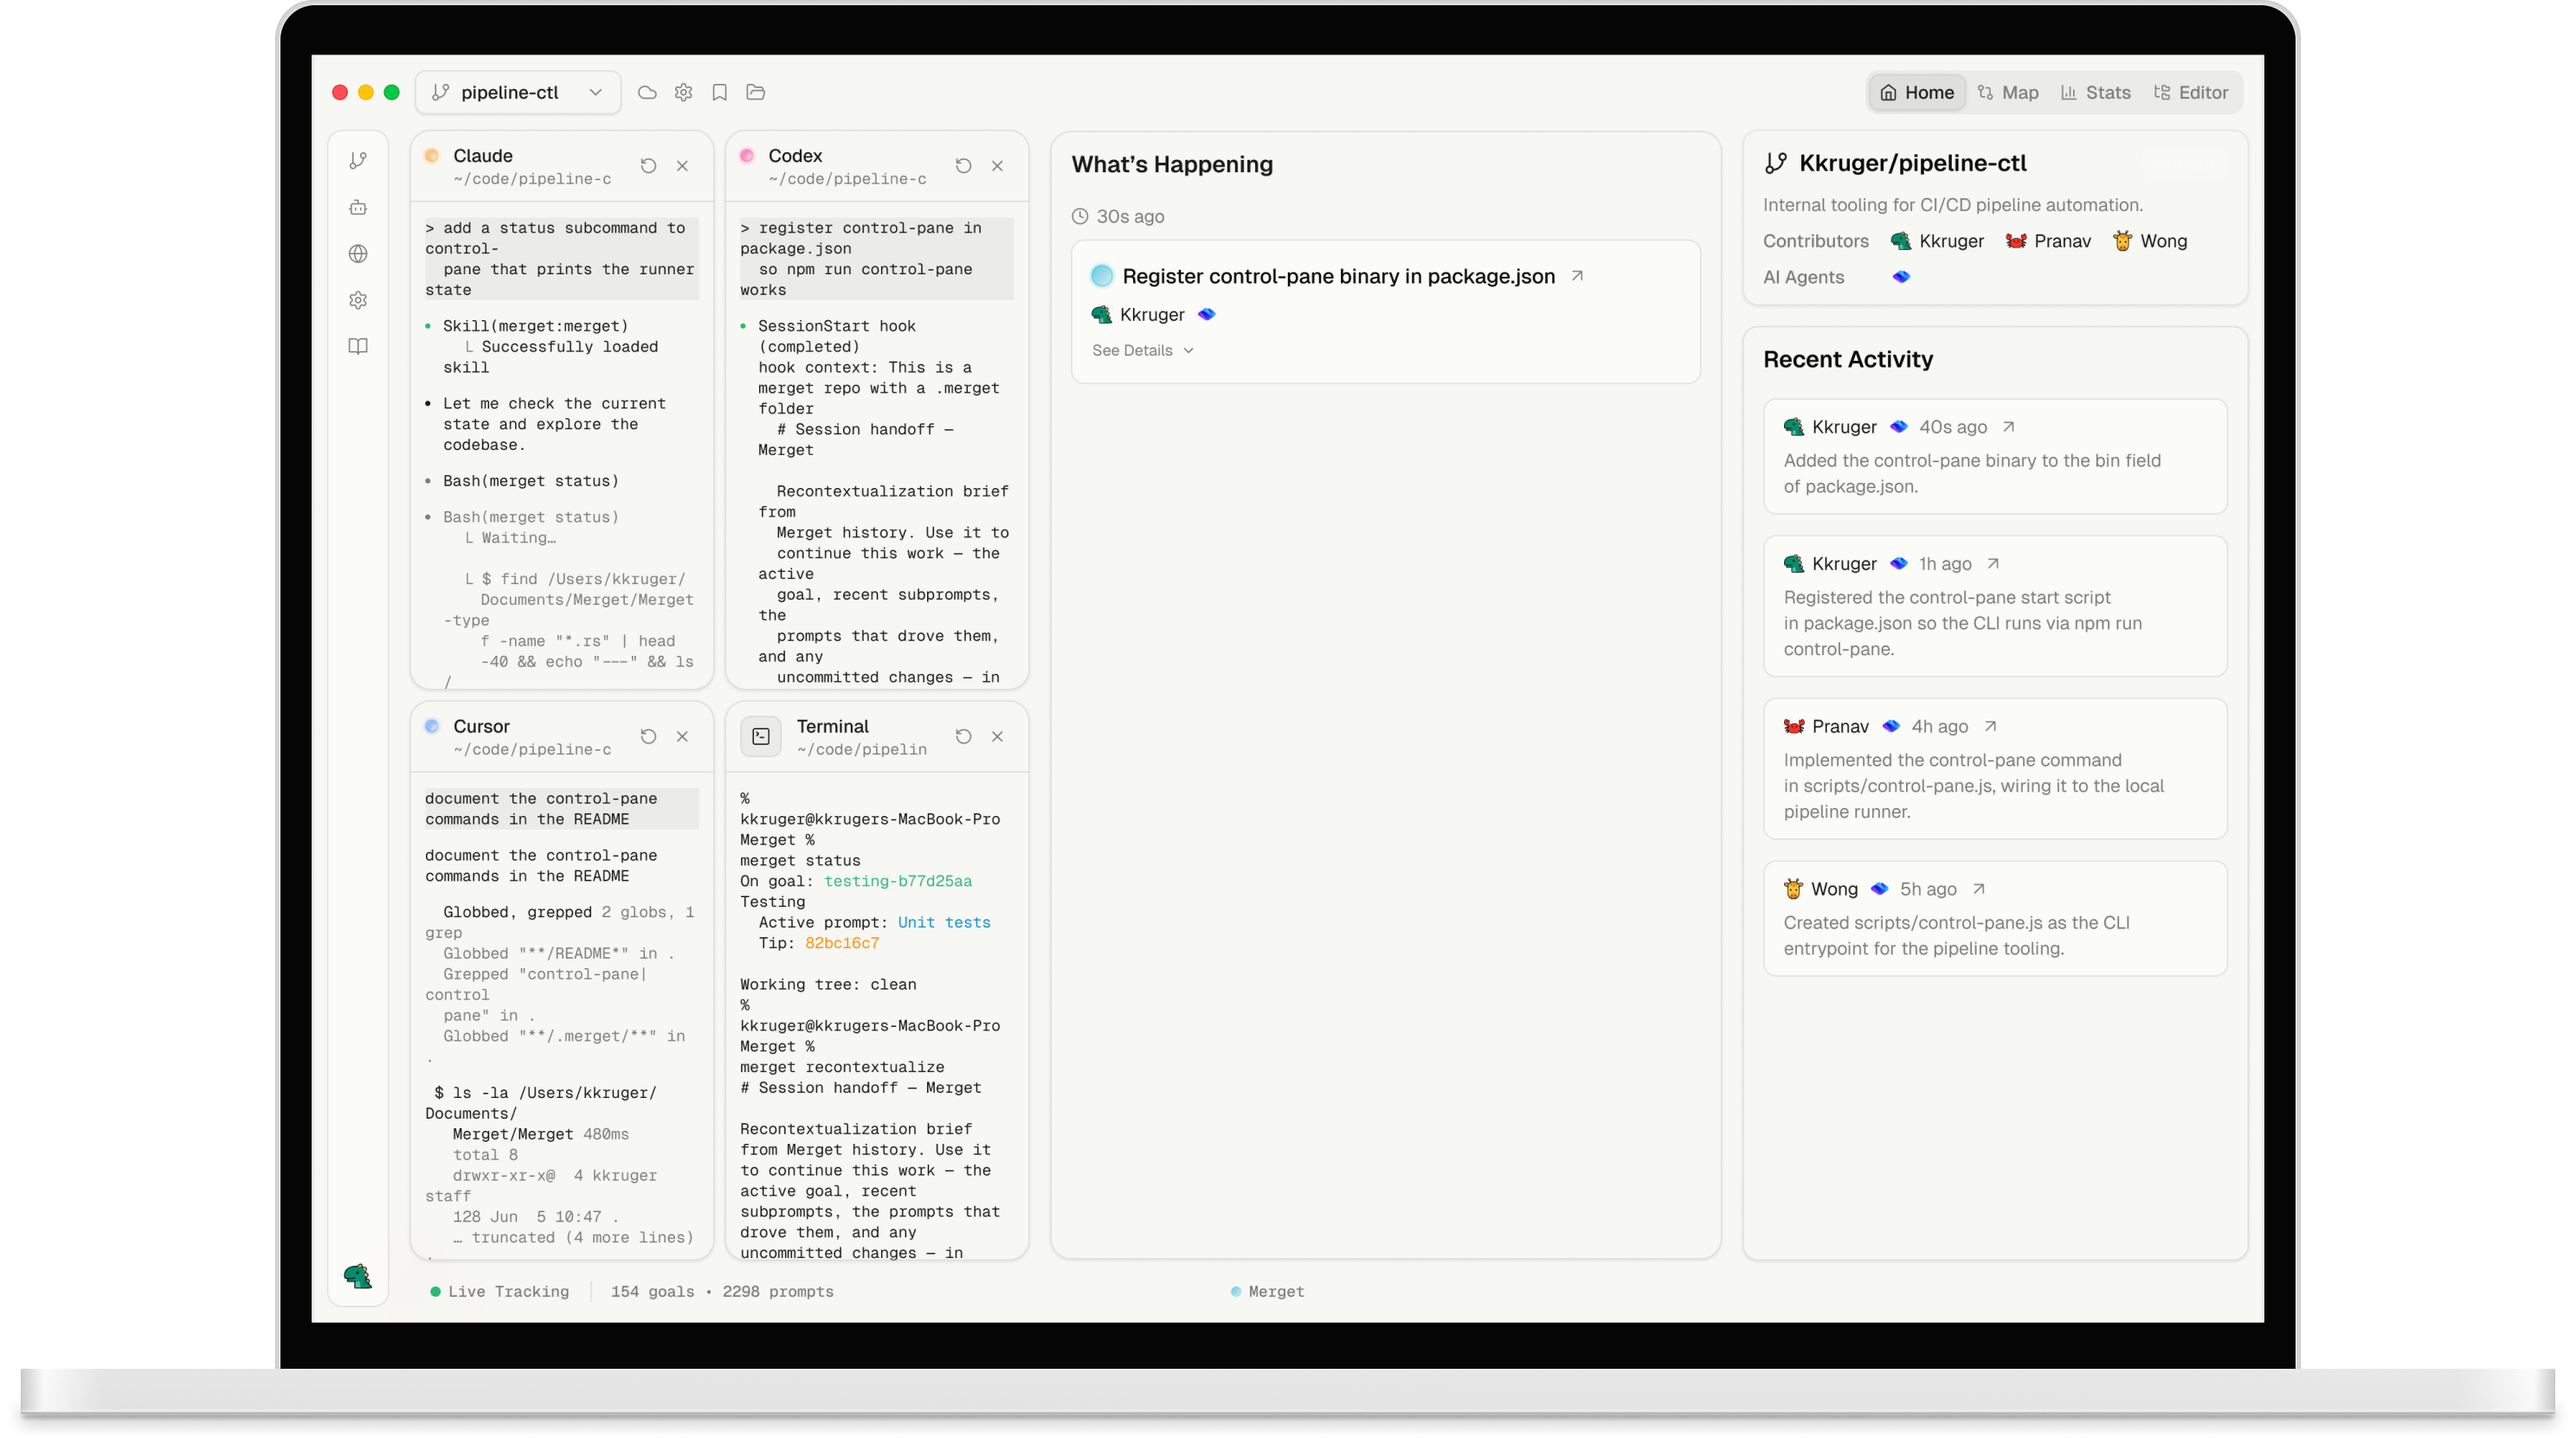Expand See Details on the register task

(1143, 350)
